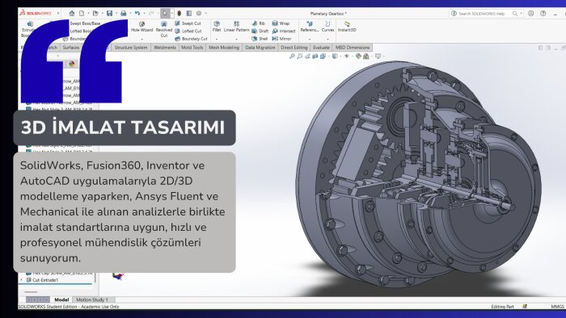
Task: Expand the Cut-Extrude1 tree node
Action: pyautogui.click(x=21, y=280)
